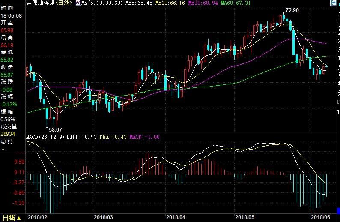Click the 2018/02 date axis label

[37, 217]
